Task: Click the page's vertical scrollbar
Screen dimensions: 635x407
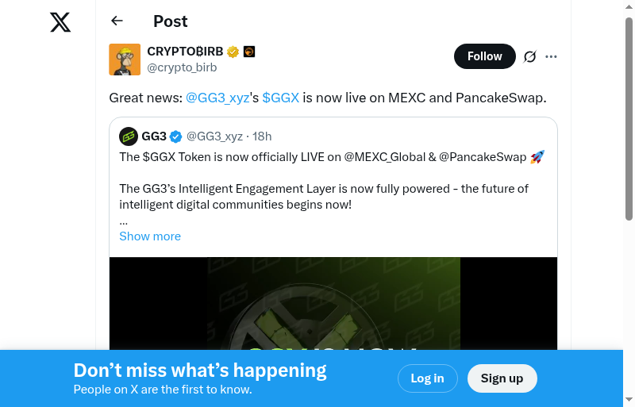Action: (x=629, y=119)
